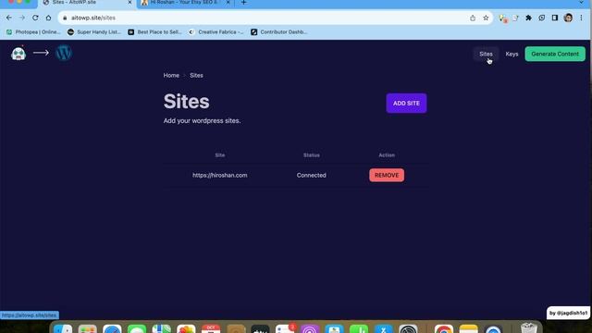The image size is (592, 333).
Task: Open the Creative Fabrica bookmark
Action: tap(216, 32)
